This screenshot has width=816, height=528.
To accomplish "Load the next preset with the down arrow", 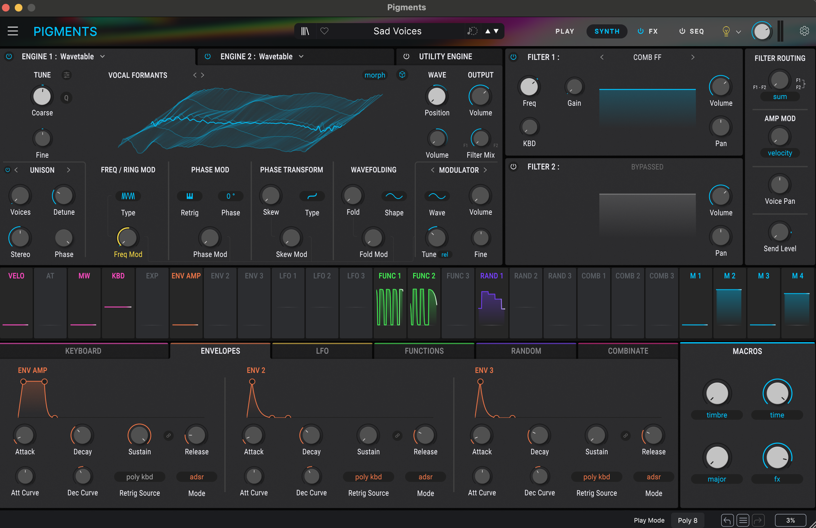I will pyautogui.click(x=496, y=31).
